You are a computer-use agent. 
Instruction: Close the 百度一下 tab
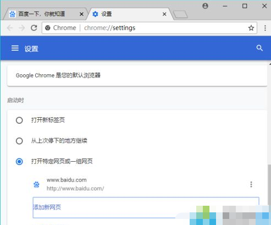[x=81, y=14]
